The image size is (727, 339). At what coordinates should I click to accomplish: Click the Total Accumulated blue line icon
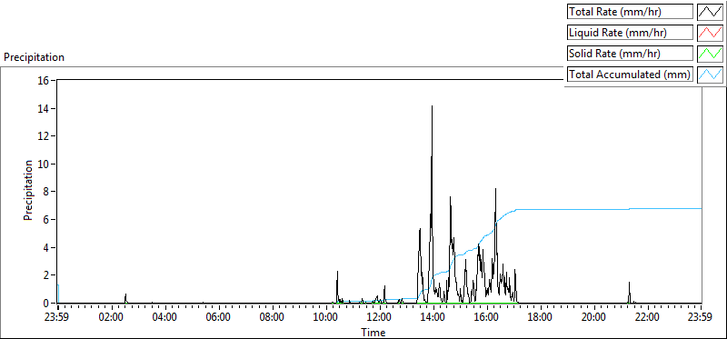point(710,75)
